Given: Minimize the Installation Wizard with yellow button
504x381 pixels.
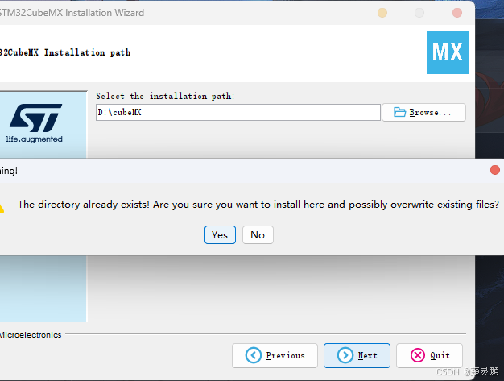Looking at the screenshot, I should point(382,13).
